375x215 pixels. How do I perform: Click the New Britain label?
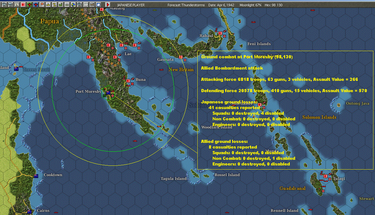[181, 70]
